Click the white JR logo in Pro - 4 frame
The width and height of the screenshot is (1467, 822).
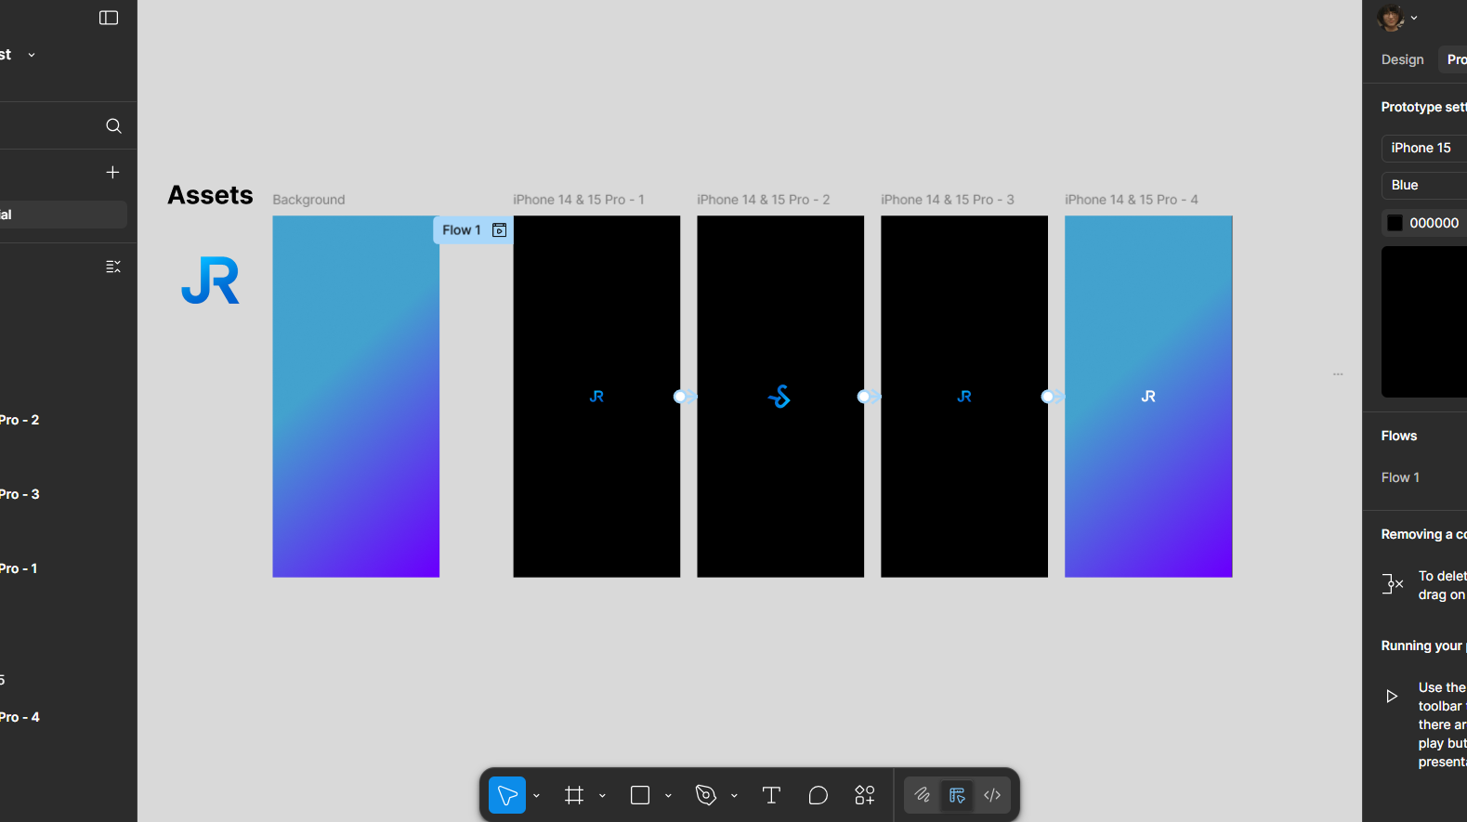1148,397
